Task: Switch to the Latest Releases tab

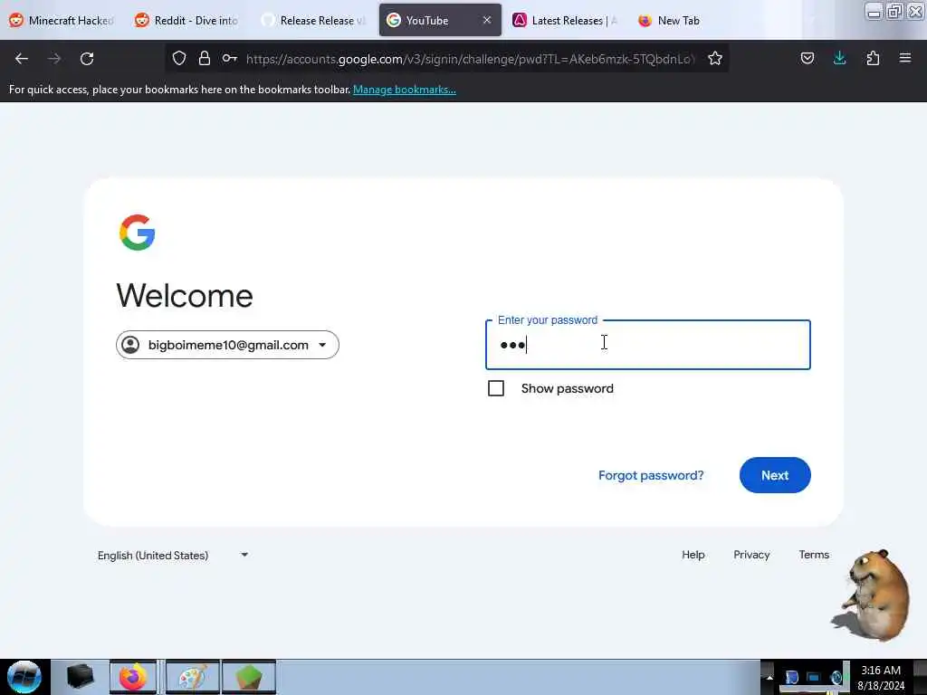Action: tap(566, 20)
